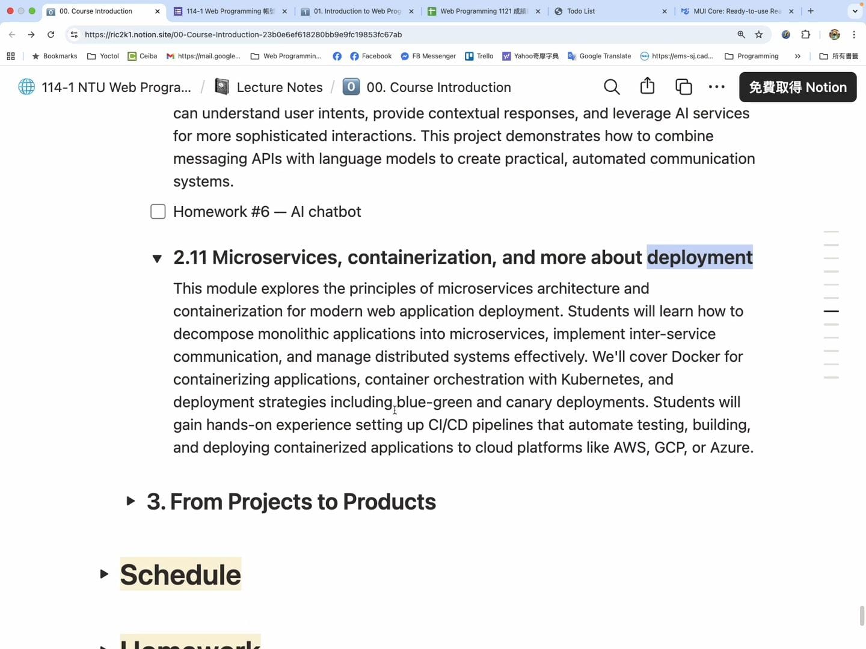Go to Lecture Notes breadcrumb
This screenshot has height=649, width=866.
coord(279,87)
